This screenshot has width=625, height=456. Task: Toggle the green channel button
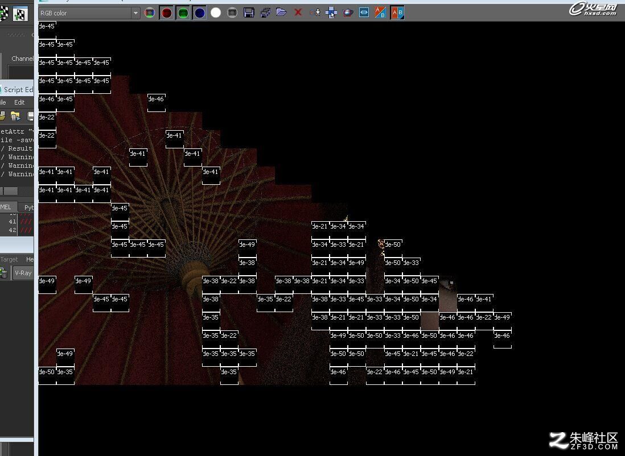(x=183, y=13)
